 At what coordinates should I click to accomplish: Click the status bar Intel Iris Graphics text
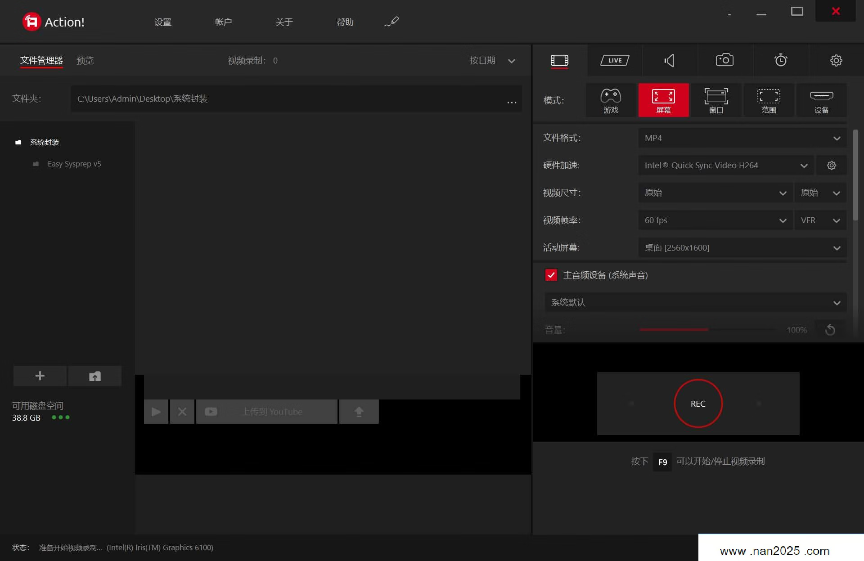tap(160, 548)
